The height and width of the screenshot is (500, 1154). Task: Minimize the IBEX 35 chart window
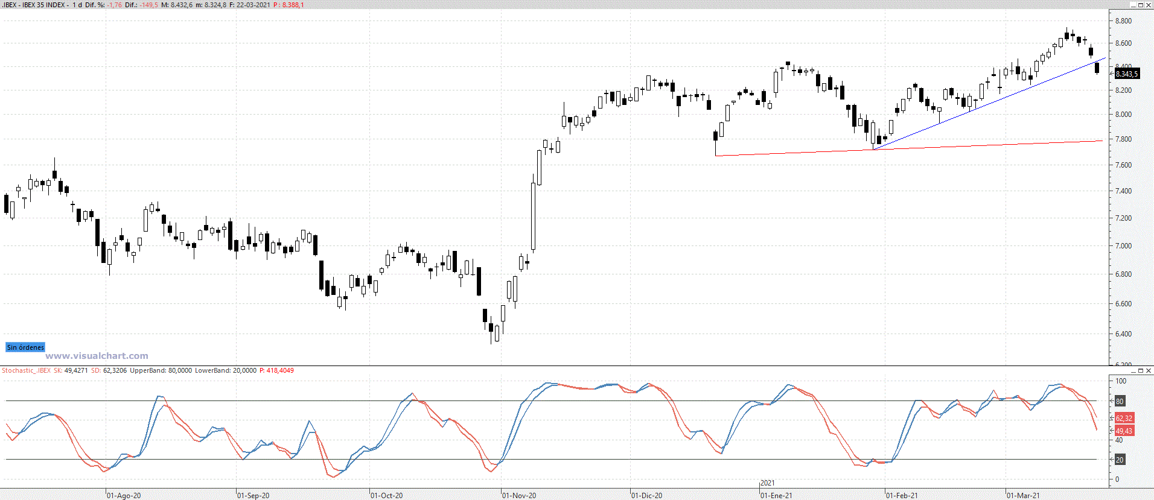click(x=1132, y=5)
